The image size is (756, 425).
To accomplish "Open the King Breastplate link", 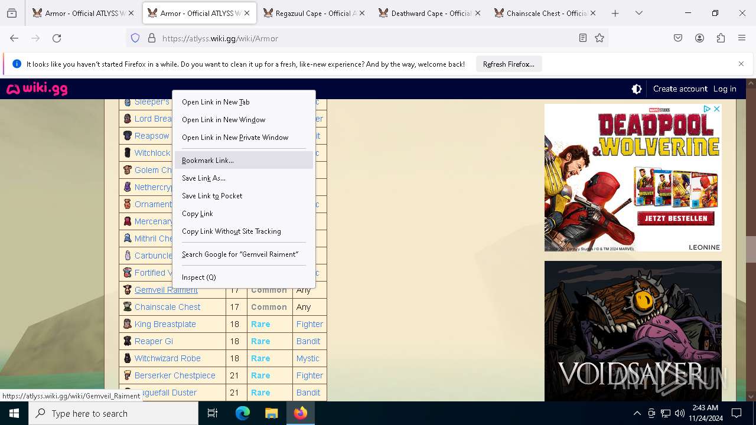I will coord(165,324).
